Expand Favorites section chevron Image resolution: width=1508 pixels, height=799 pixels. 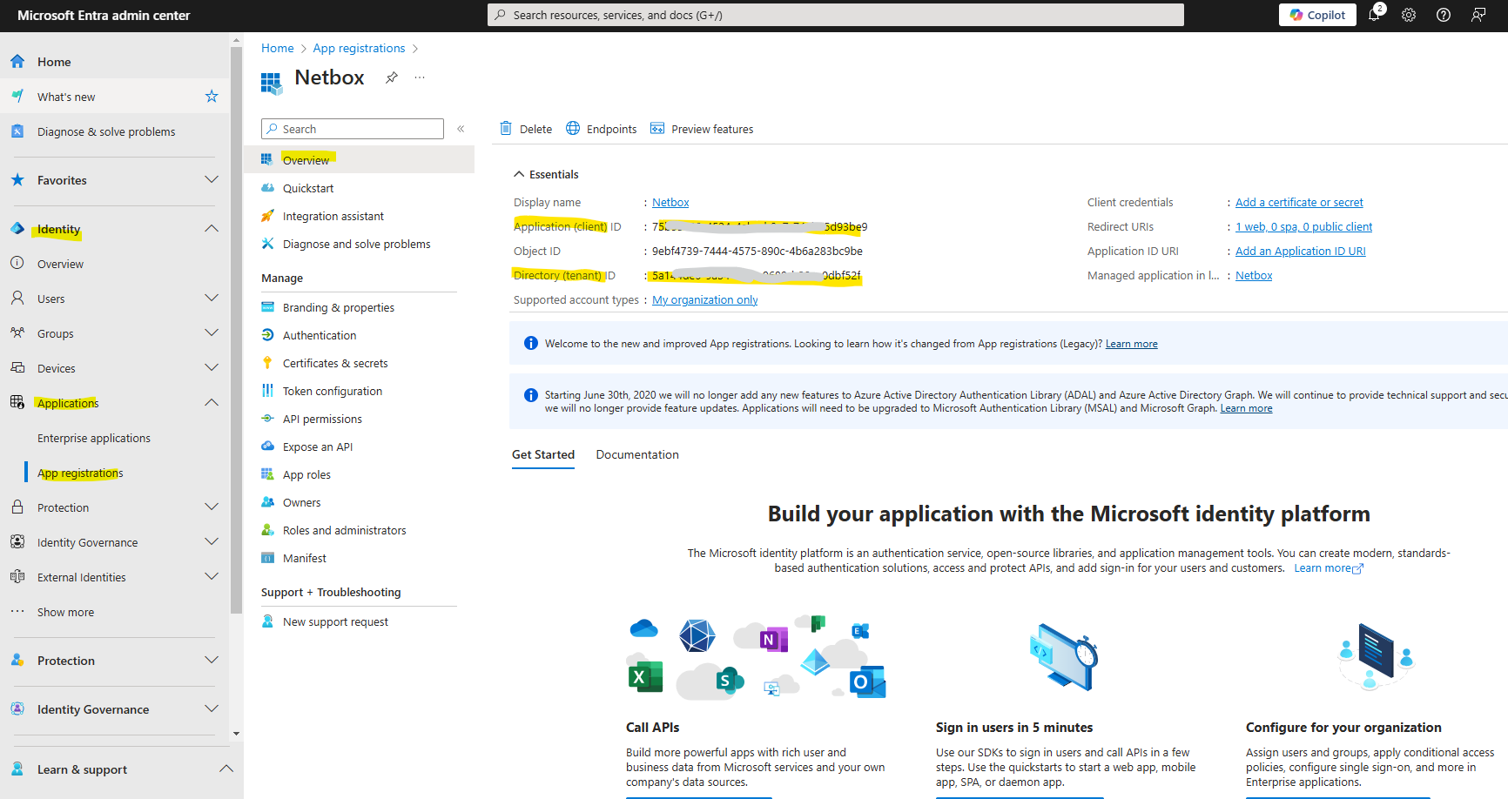point(212,179)
